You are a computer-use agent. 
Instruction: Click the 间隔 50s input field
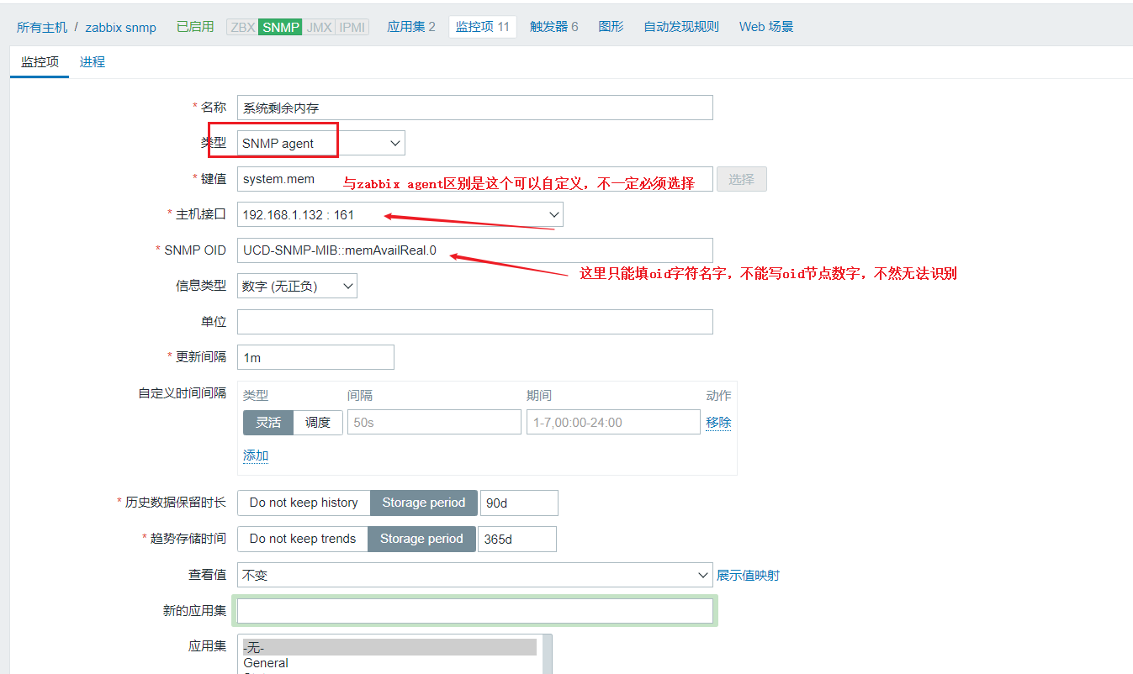click(434, 422)
